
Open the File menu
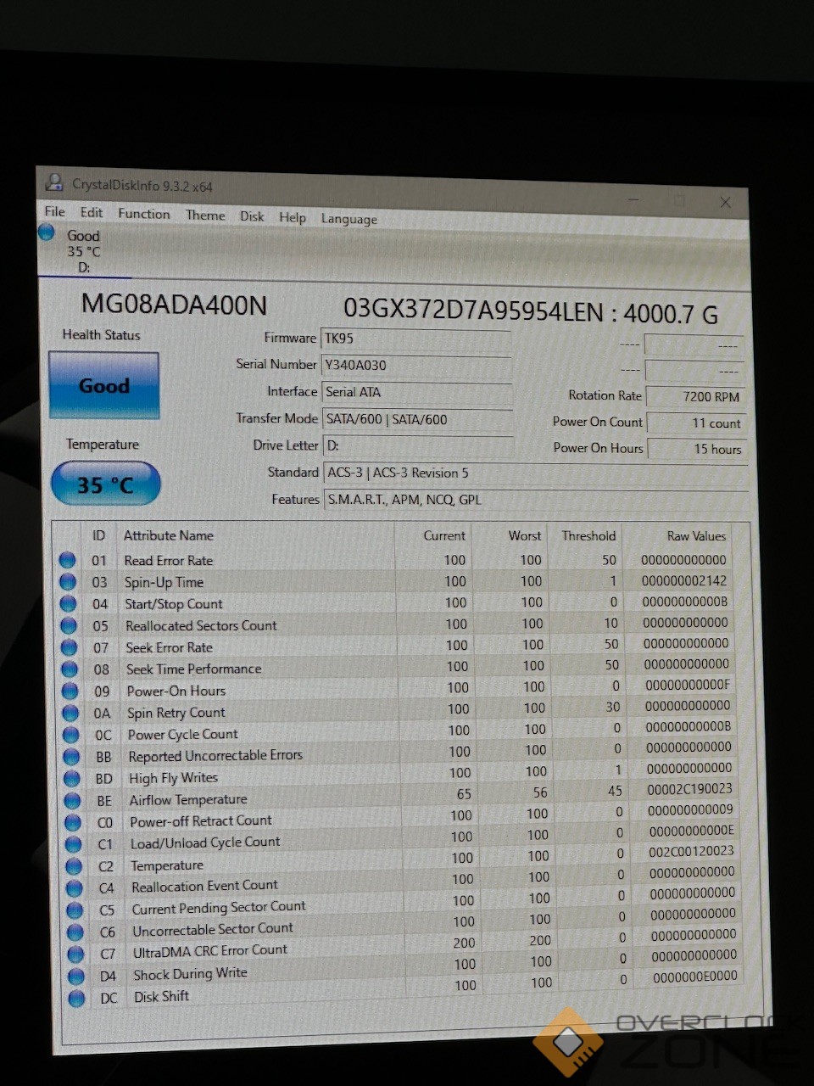pyautogui.click(x=55, y=211)
